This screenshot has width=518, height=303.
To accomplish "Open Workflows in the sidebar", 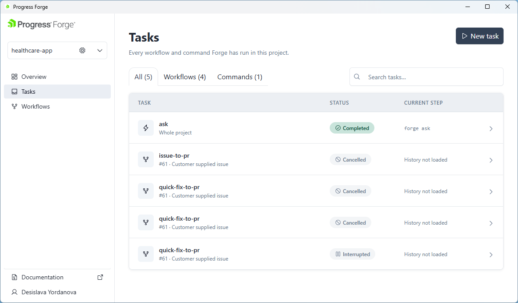I will coord(57,106).
